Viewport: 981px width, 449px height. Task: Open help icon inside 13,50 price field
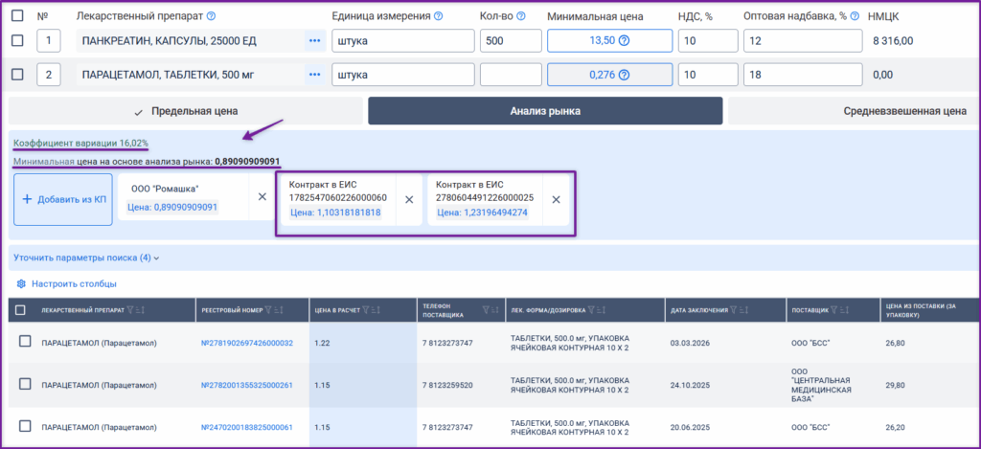[624, 41]
